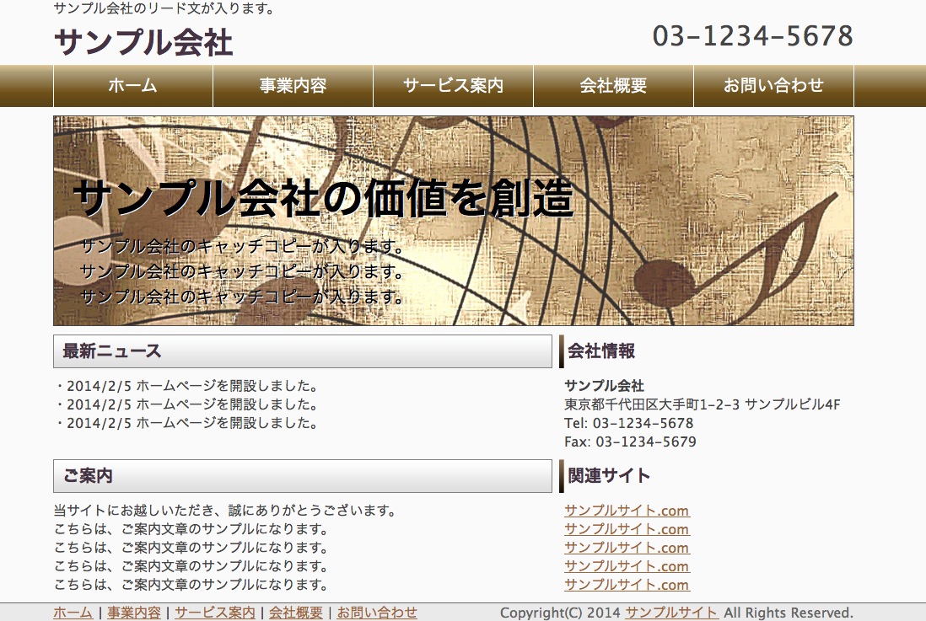Screen dimensions: 926x621
Task: Click the 関連サイト sidebar heading
Action: pos(609,476)
